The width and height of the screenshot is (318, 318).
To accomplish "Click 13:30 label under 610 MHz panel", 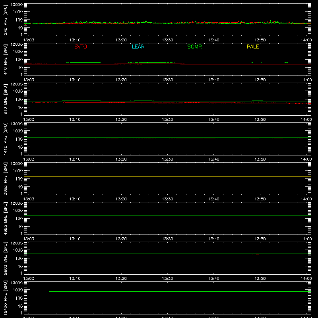I will pos(167,120).
